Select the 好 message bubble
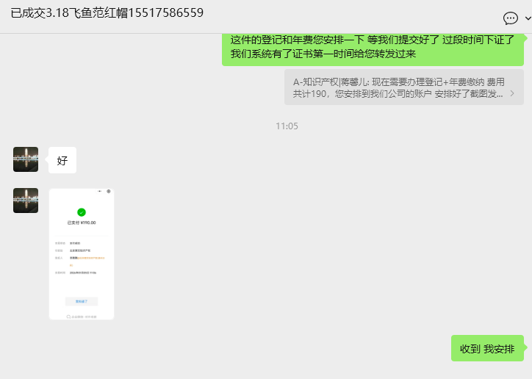The height and width of the screenshot is (379, 532). (x=62, y=160)
